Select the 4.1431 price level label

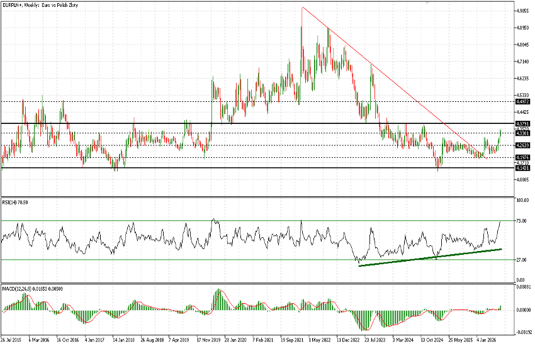click(522, 168)
